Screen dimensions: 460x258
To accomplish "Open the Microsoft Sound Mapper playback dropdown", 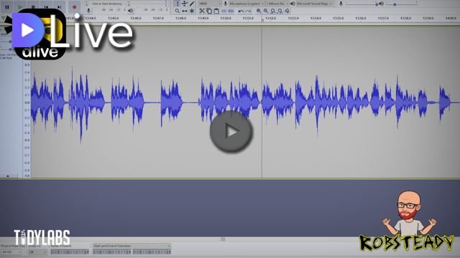I will [x=314, y=4].
